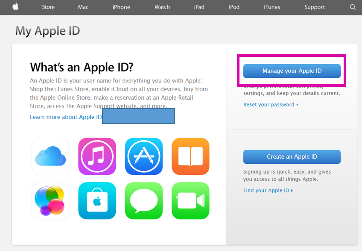This screenshot has width=362, height=251.
Task: Navigate to the iPhone page
Action: point(121,7)
